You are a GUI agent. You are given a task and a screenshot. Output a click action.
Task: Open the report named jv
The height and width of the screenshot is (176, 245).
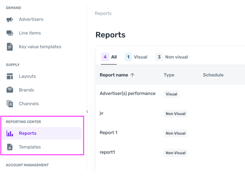(101, 113)
